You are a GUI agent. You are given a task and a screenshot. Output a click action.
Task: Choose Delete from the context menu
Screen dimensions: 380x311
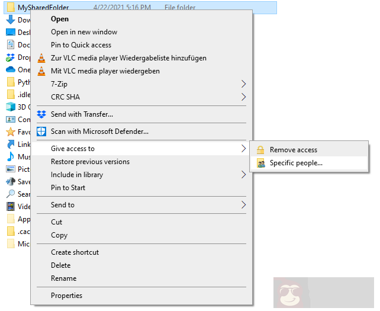pos(60,265)
